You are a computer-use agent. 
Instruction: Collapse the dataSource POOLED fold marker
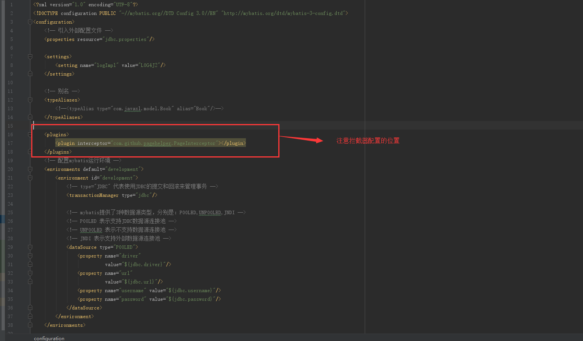(x=30, y=247)
